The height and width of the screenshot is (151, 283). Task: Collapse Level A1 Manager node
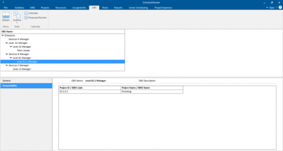pyautogui.click(x=7, y=43)
